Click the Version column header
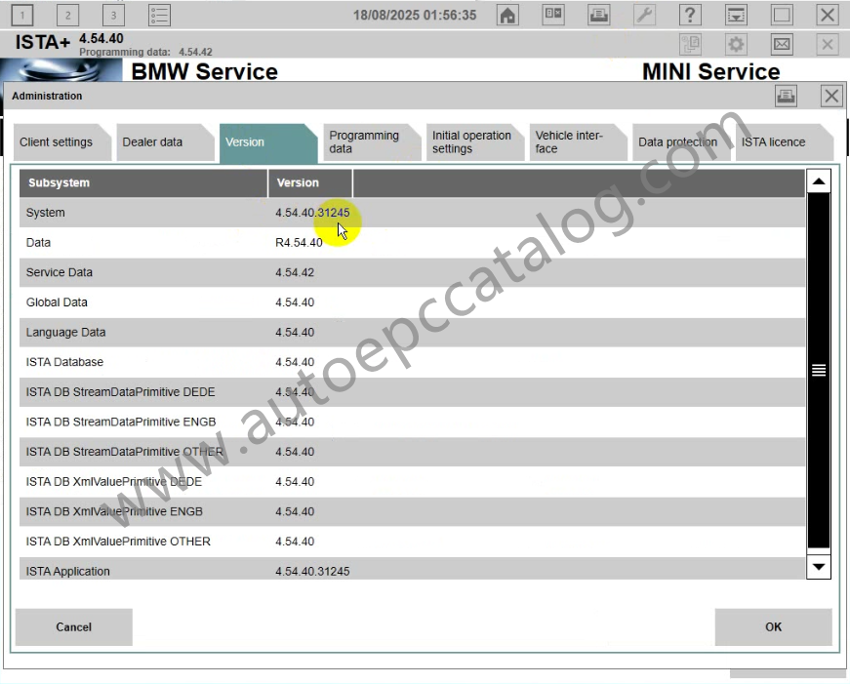Screen dimensions: 850x684 [x=310, y=182]
